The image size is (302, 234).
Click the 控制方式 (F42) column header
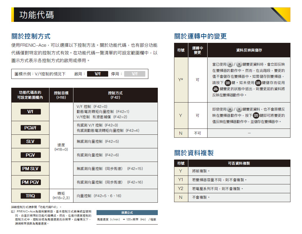tap(115, 95)
